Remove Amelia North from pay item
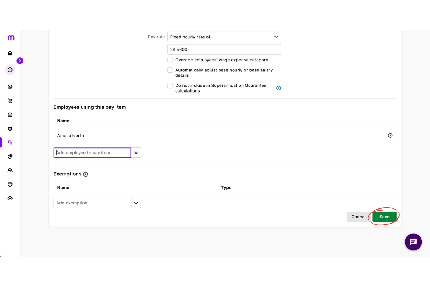Viewport: 430px width, 287px height. [x=390, y=136]
